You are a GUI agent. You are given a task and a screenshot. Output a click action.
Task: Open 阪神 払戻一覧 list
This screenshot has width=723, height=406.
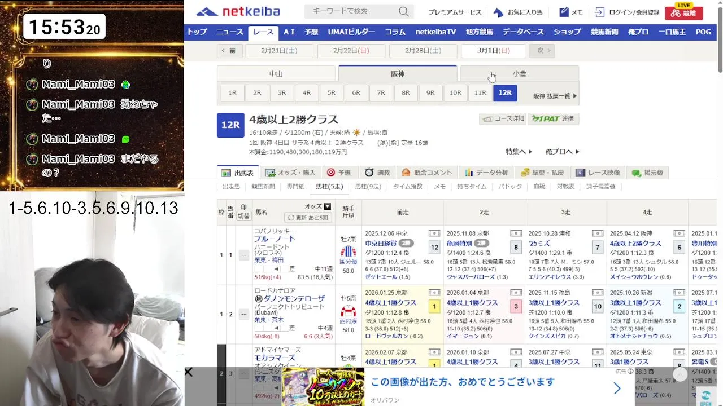[x=555, y=96]
